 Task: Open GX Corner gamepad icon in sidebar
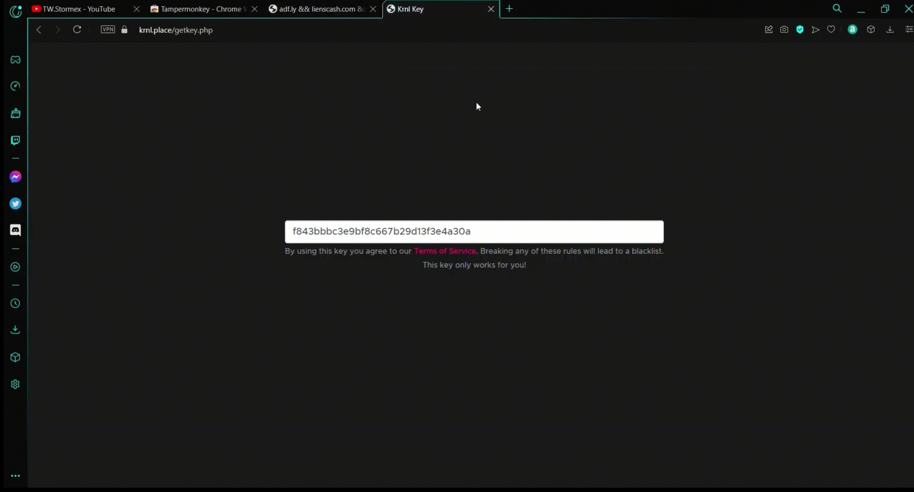point(15,60)
